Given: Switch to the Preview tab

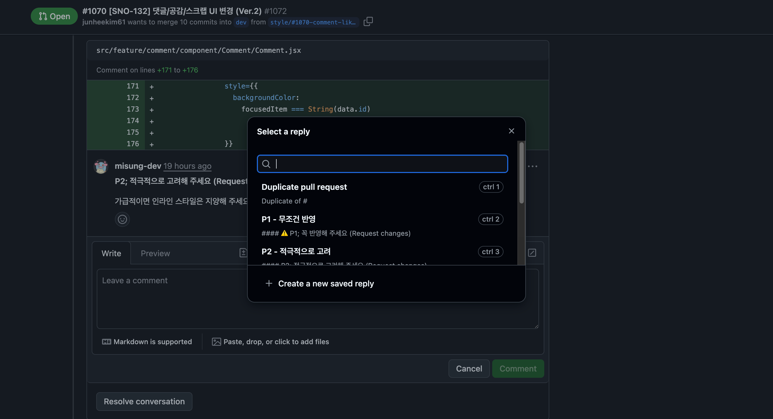Looking at the screenshot, I should tap(155, 253).
